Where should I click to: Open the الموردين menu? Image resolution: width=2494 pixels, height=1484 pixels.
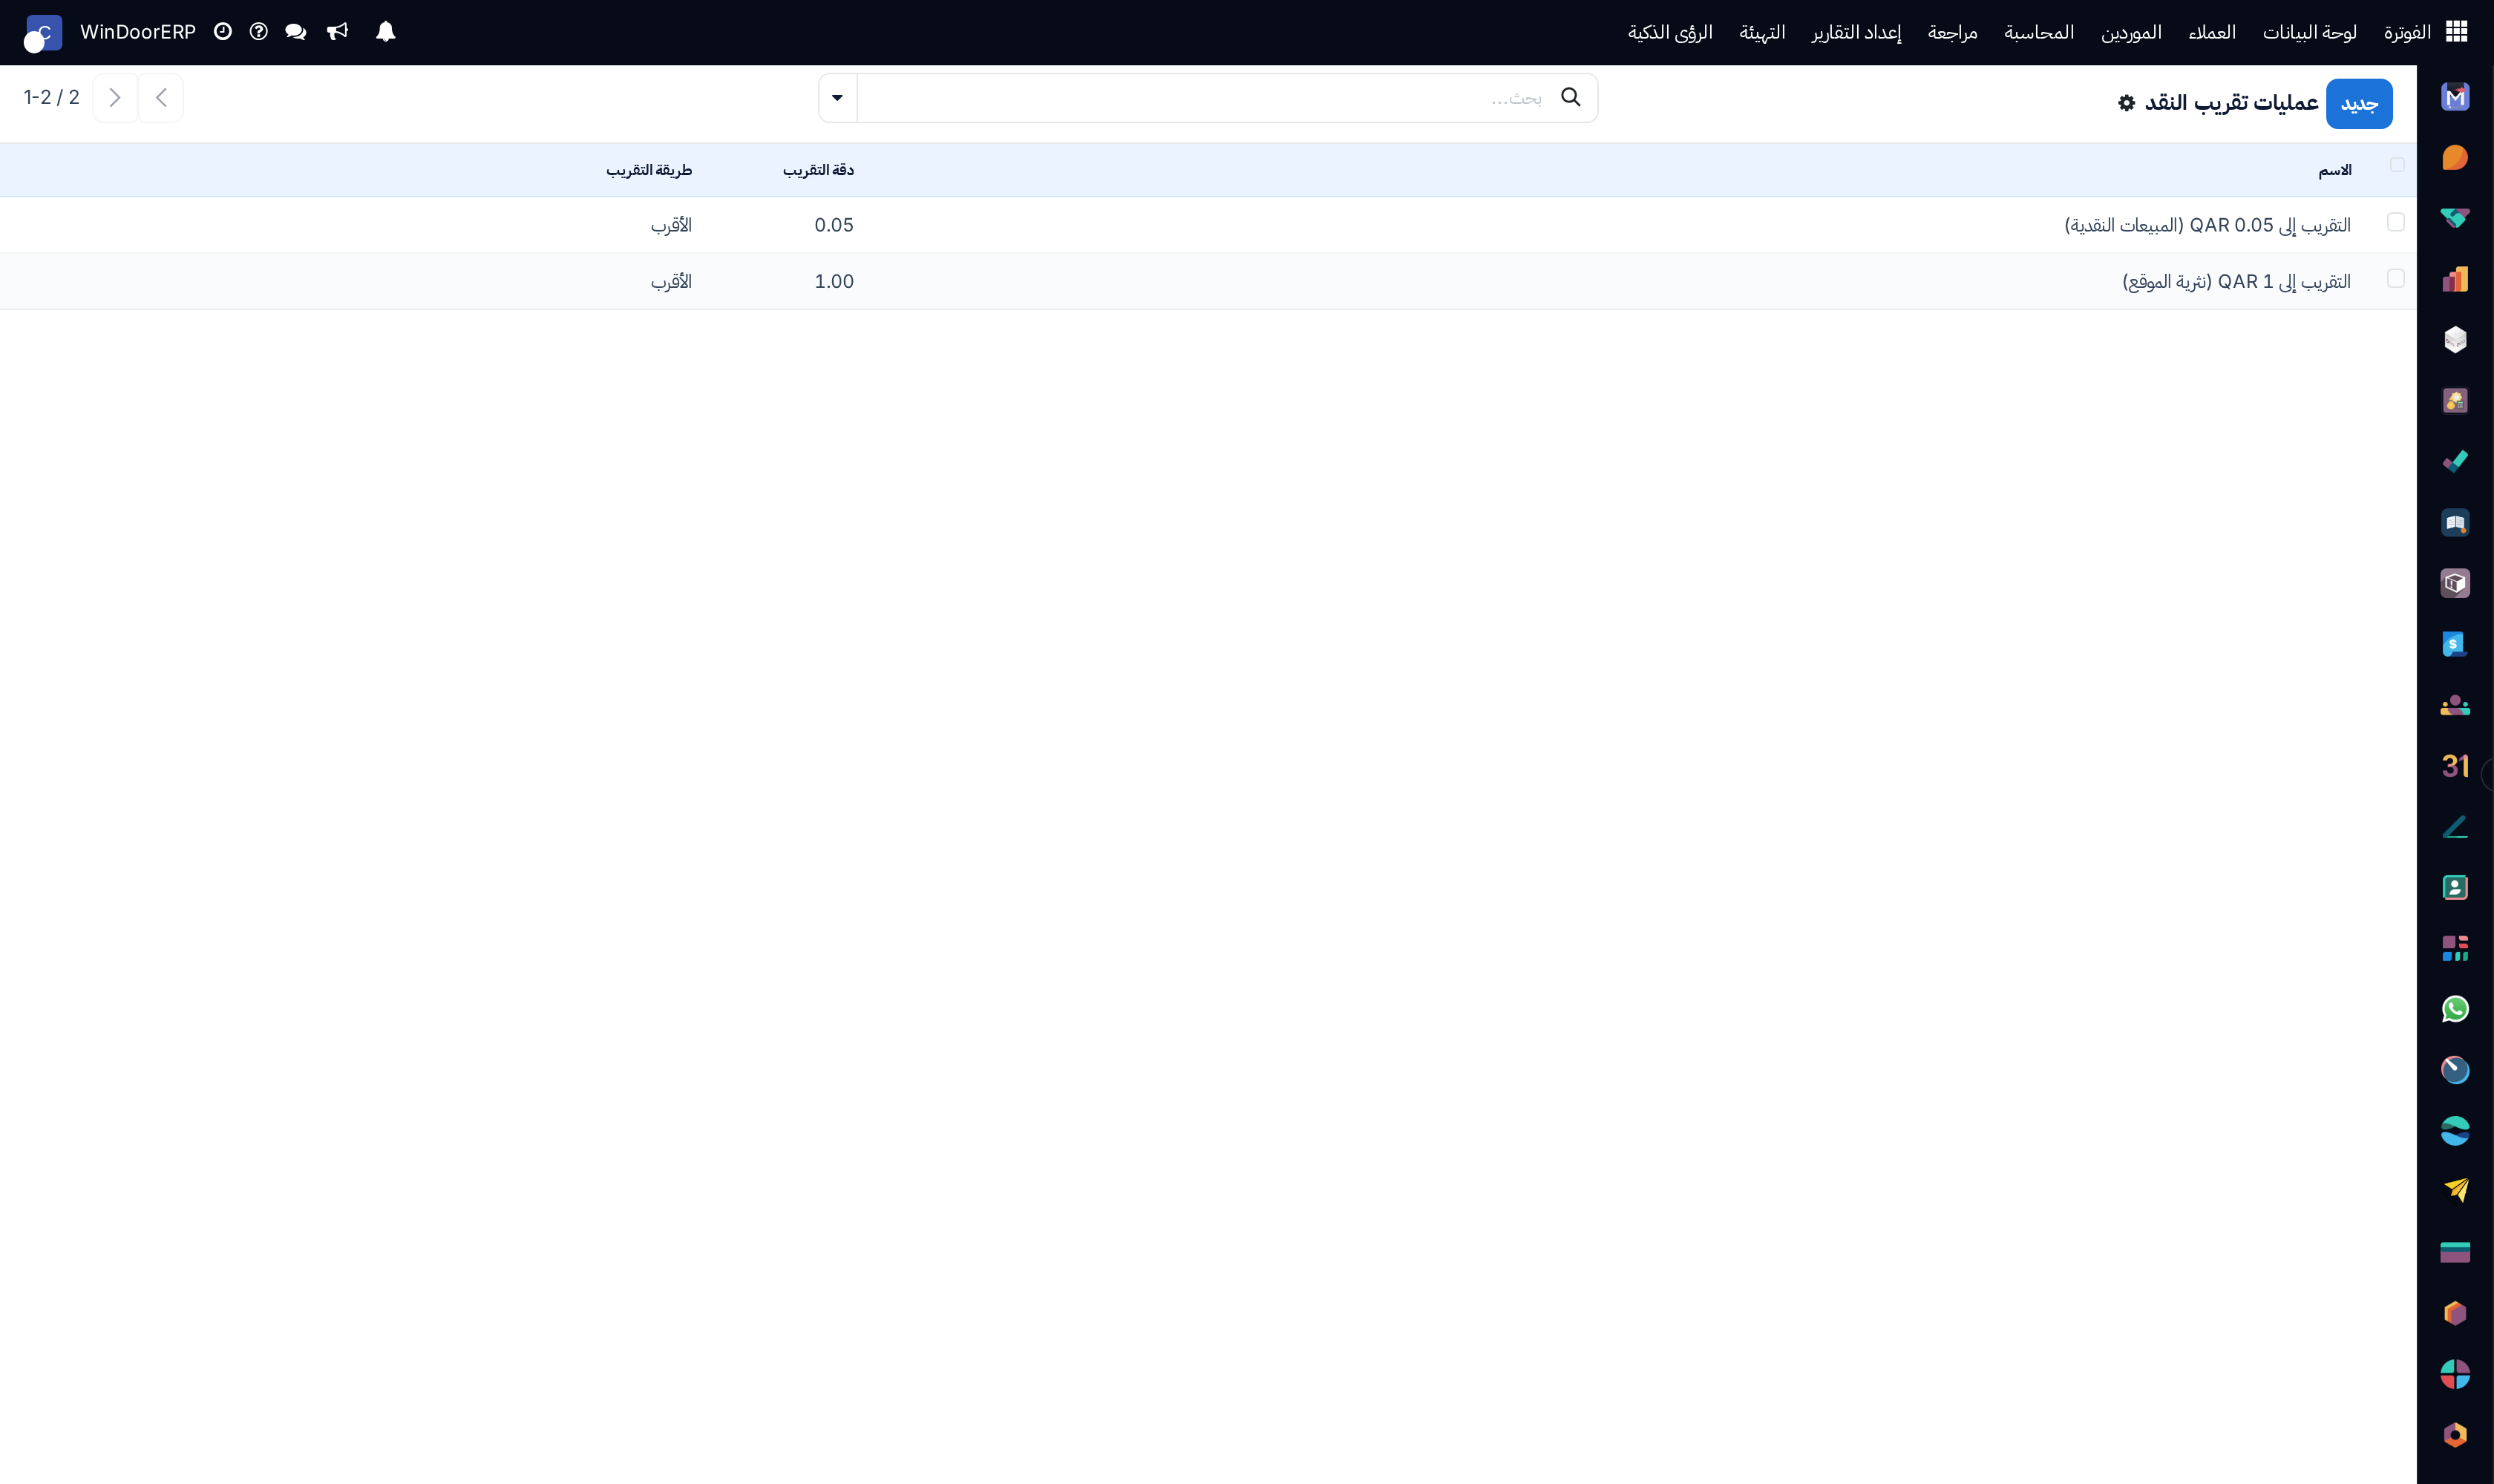[x=2131, y=32]
